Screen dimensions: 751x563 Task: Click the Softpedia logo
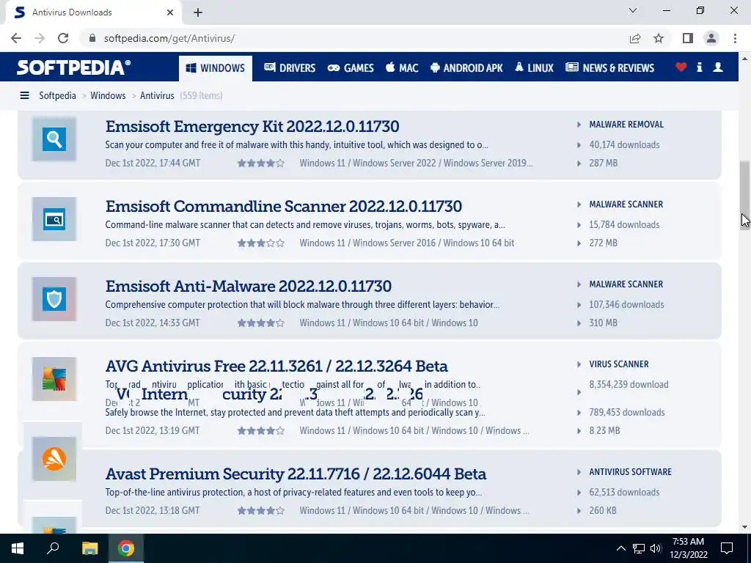pyautogui.click(x=73, y=67)
